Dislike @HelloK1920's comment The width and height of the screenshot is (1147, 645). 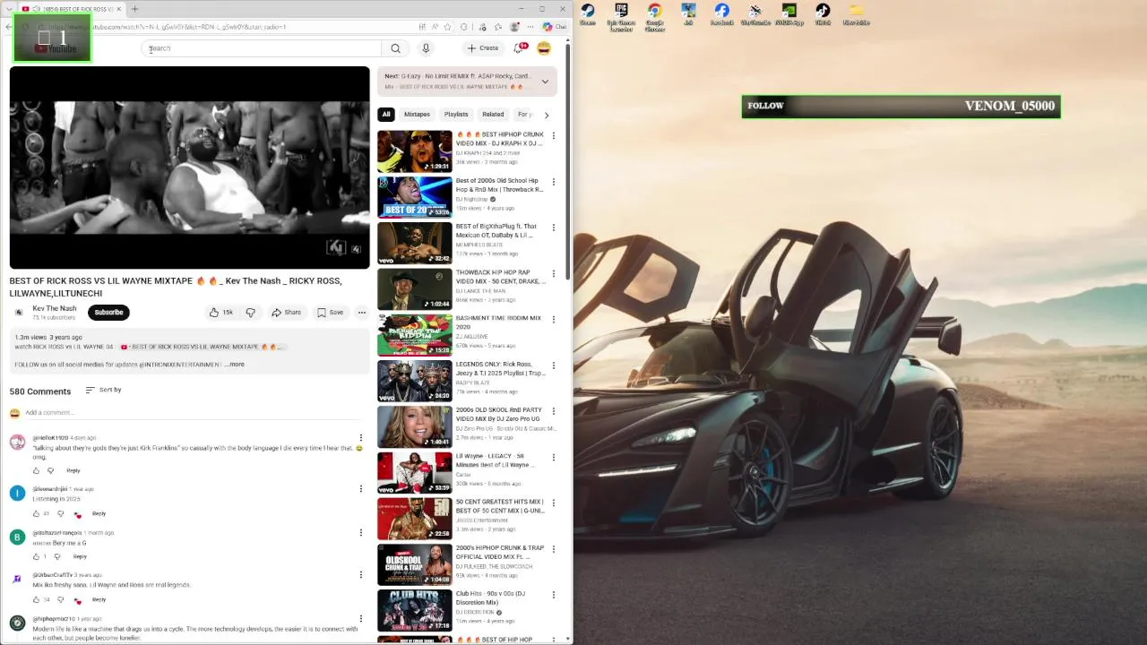(51, 470)
